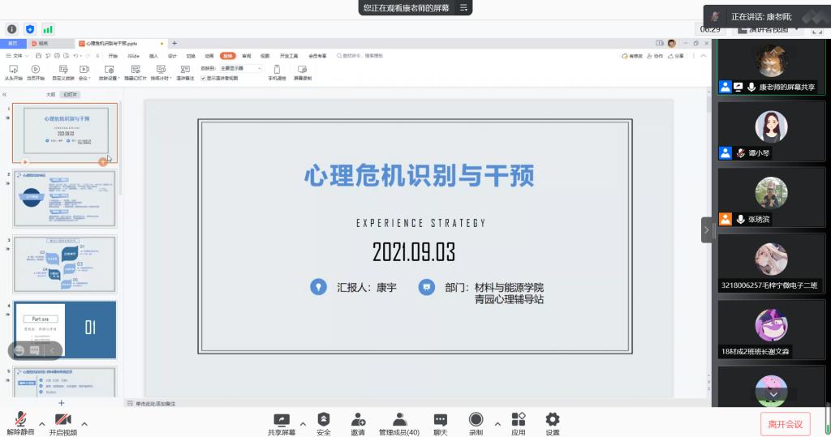Switch slide panel to 大纲 outline
The width and height of the screenshot is (831, 437).
[51, 94]
